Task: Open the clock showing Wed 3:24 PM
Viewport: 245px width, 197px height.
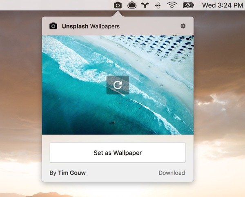Action: 223,5
